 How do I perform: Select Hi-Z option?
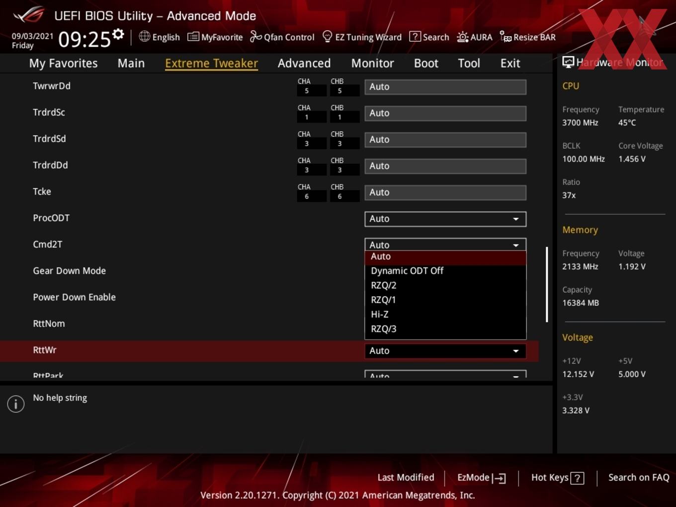pos(445,314)
